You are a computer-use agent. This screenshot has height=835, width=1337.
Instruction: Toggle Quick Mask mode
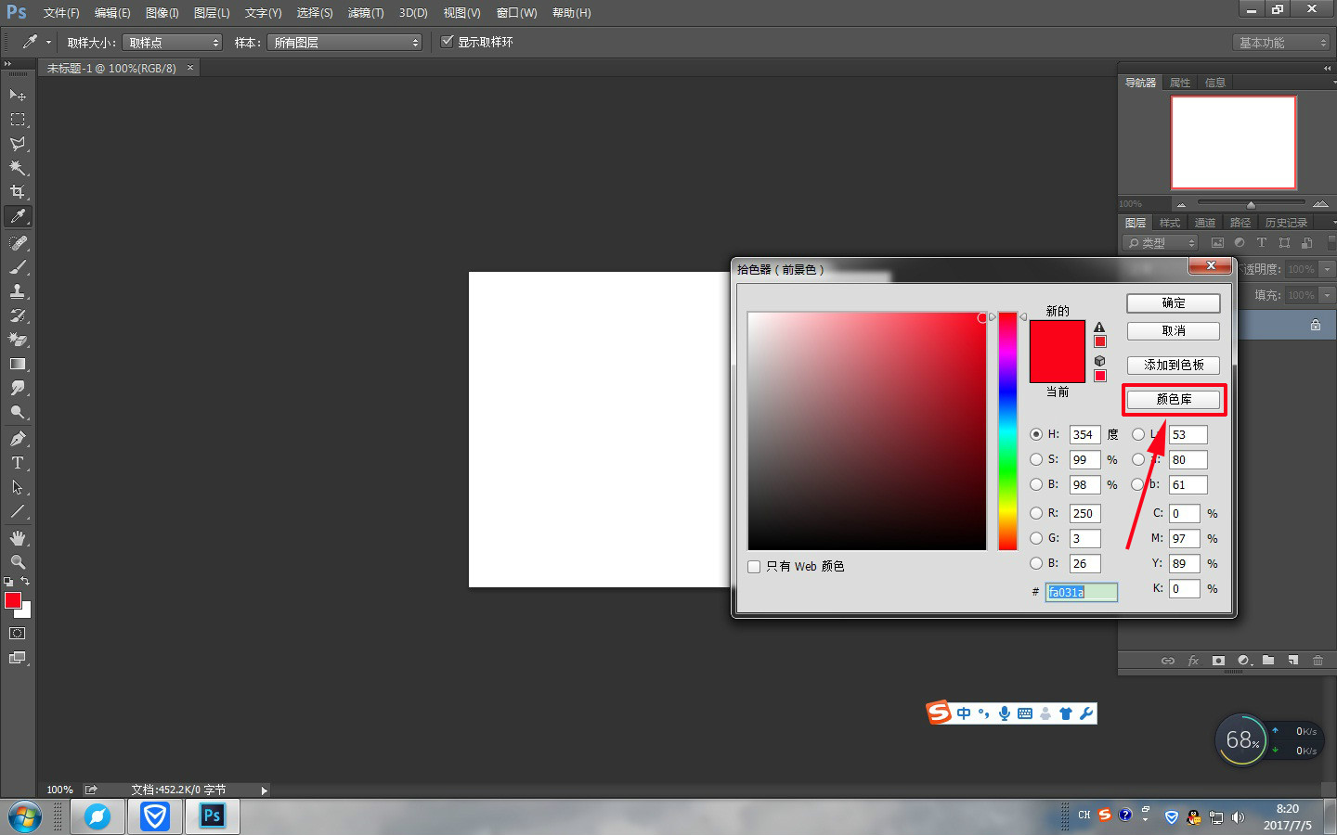pyautogui.click(x=18, y=634)
